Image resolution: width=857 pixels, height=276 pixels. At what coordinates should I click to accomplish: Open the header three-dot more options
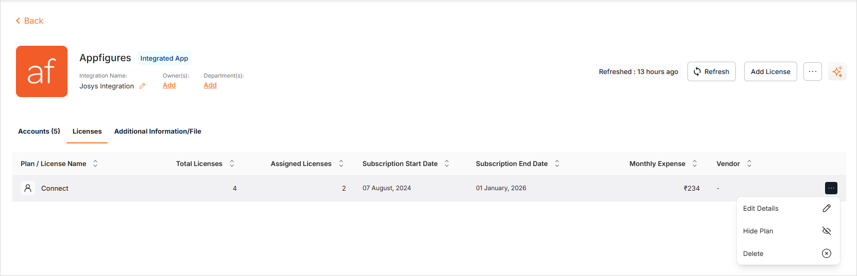(x=813, y=71)
